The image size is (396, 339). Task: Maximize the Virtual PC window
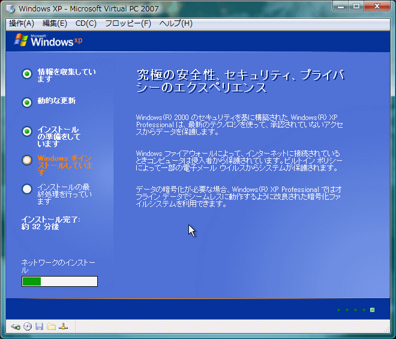tap(356, 7)
